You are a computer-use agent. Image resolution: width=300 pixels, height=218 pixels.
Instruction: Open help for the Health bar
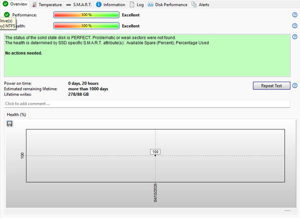[x=295, y=26]
